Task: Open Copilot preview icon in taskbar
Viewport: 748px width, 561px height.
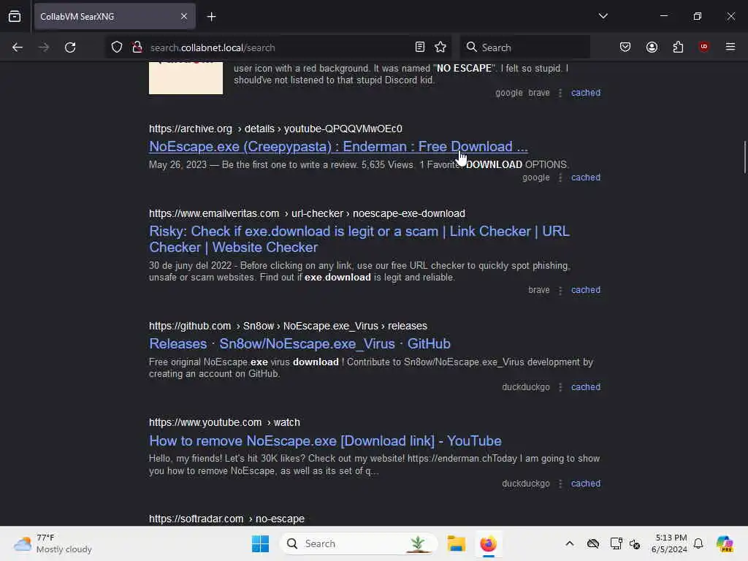Action: point(725,543)
